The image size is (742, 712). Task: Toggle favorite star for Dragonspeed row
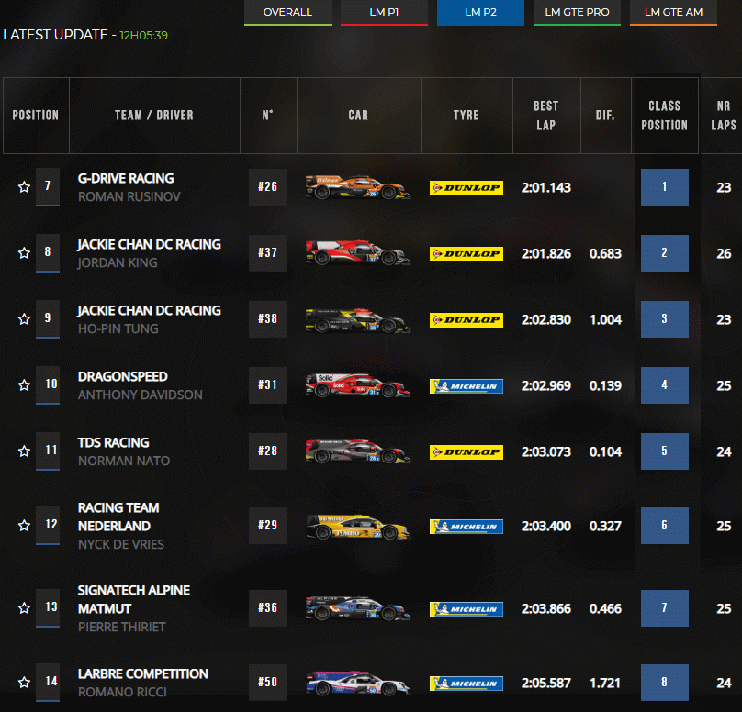pyautogui.click(x=25, y=385)
